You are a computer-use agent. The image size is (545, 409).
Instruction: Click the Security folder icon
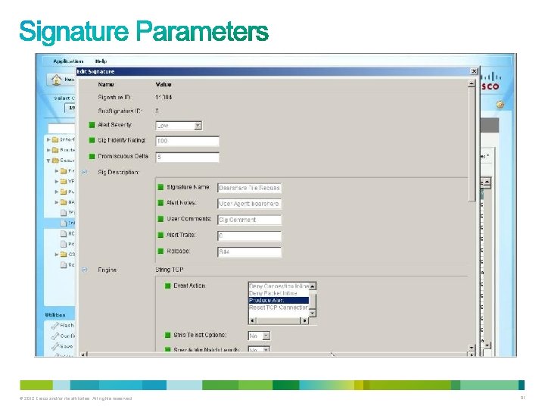pos(55,161)
